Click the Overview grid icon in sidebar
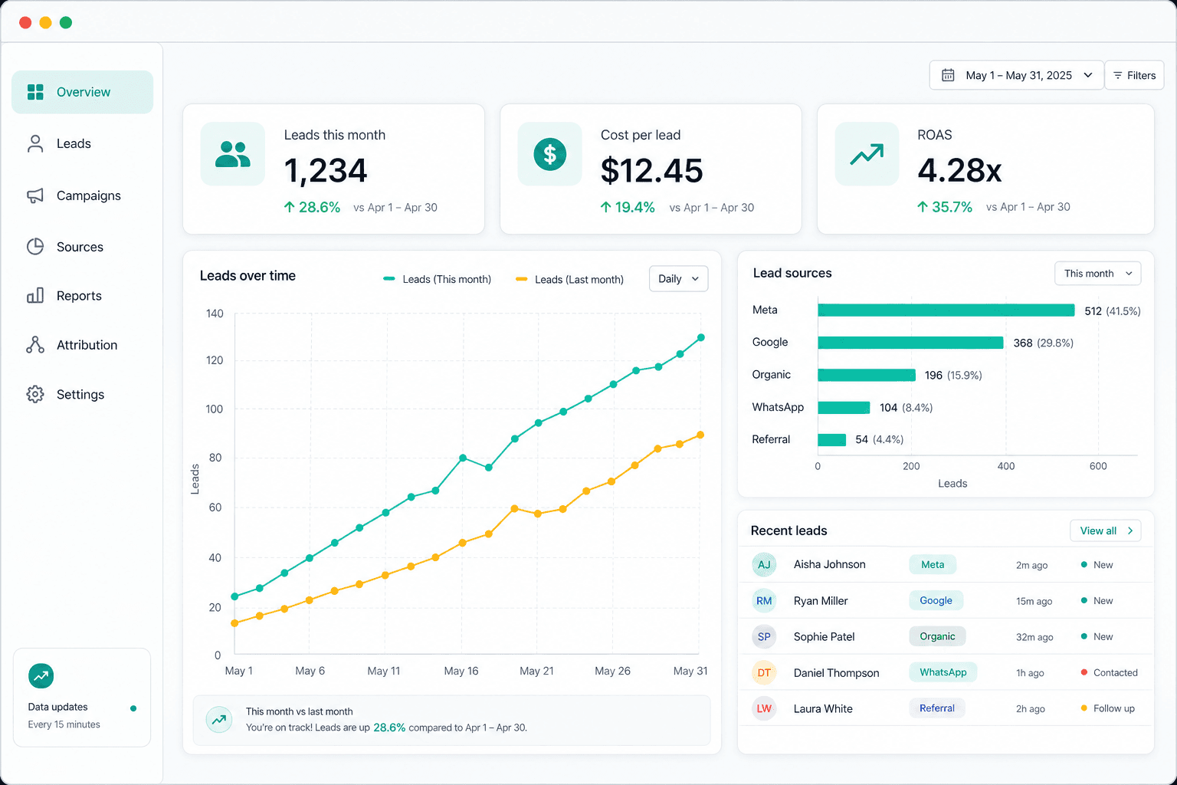1177x785 pixels. (35, 92)
